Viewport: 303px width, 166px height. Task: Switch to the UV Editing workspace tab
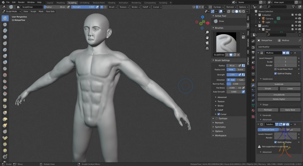tap(84, 2)
